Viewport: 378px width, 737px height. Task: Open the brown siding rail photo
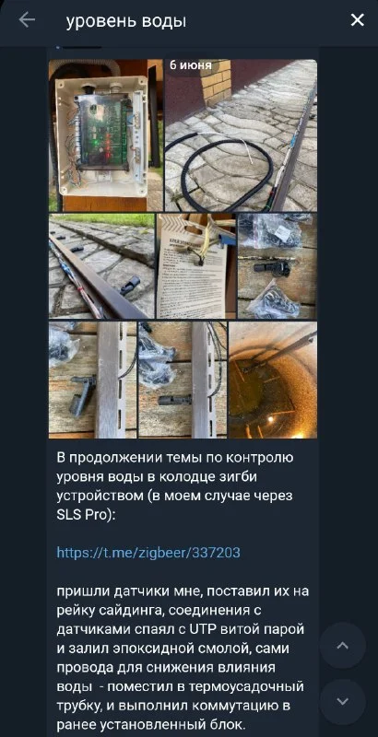coord(101,266)
